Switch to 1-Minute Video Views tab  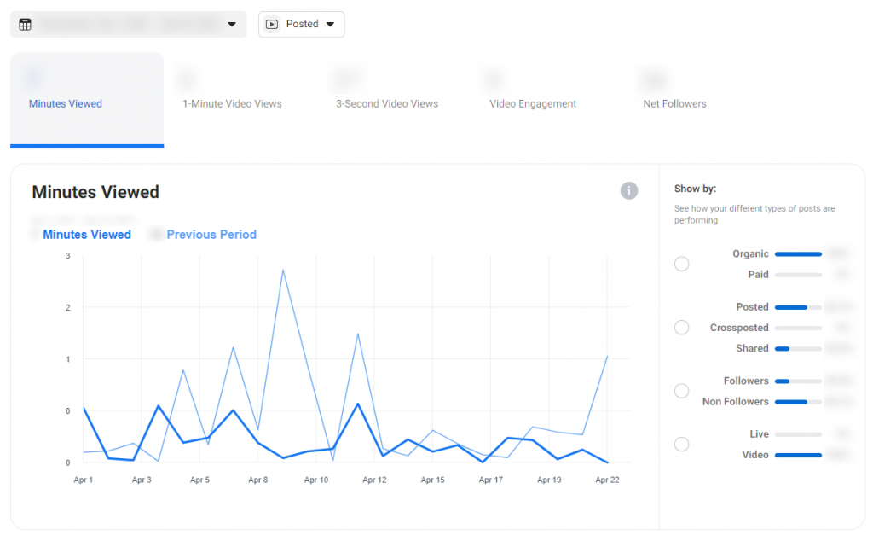[232, 103]
